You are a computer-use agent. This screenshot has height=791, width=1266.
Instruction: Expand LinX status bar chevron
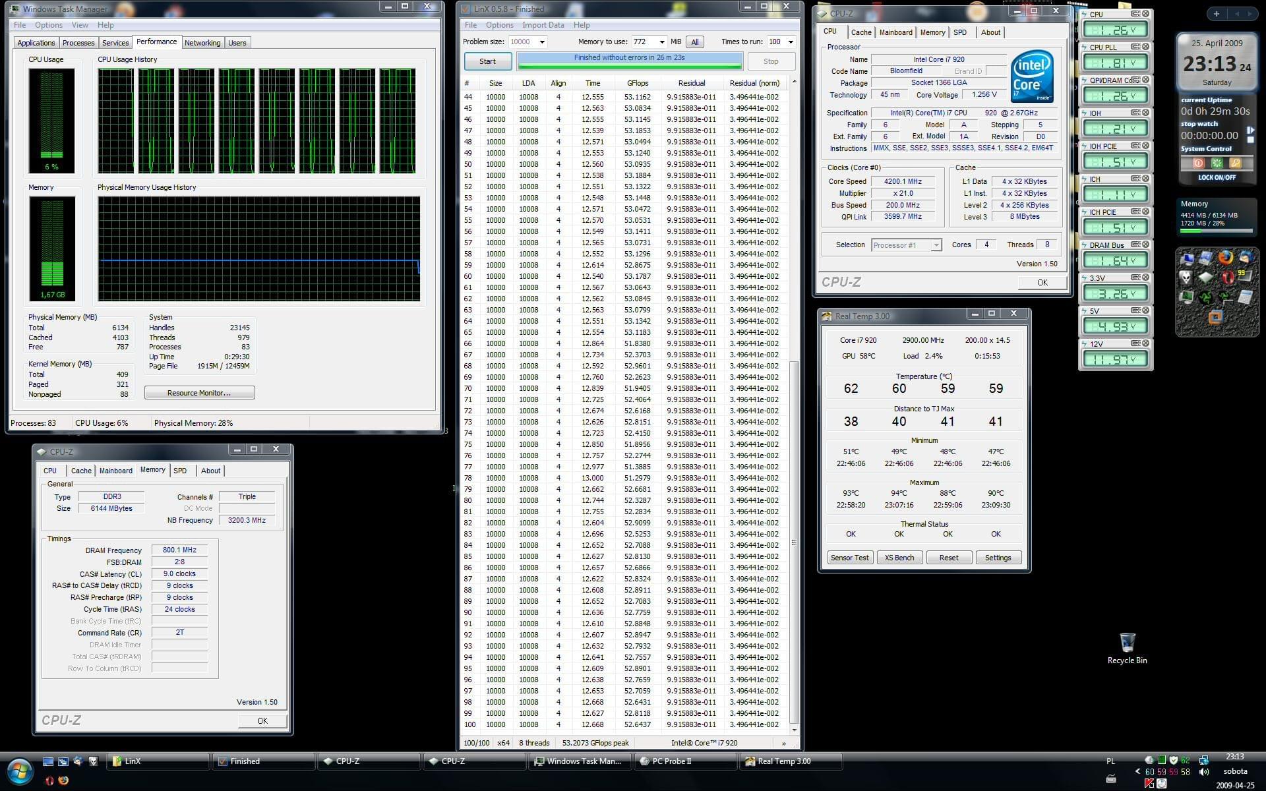coord(784,743)
